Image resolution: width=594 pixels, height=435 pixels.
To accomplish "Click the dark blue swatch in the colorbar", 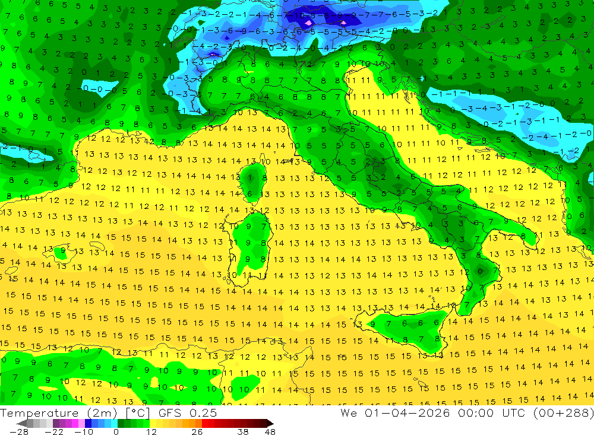I will [88, 423].
